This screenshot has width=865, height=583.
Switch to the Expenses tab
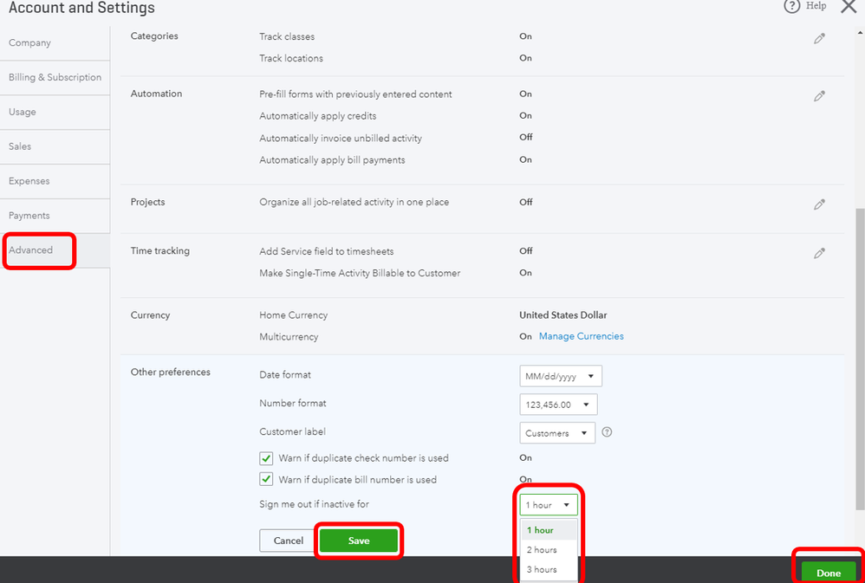[x=55, y=181]
